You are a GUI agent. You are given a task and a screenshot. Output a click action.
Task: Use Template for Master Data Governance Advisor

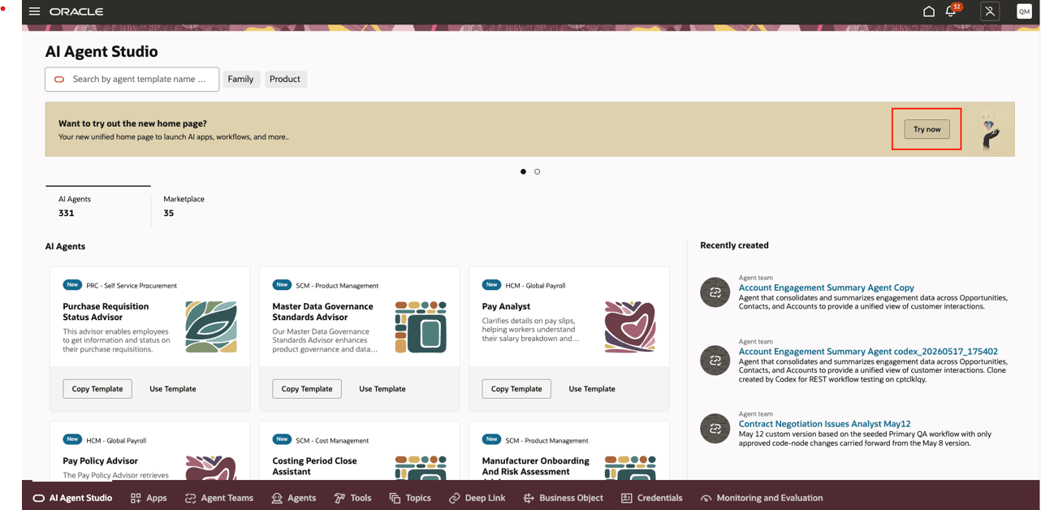click(382, 389)
